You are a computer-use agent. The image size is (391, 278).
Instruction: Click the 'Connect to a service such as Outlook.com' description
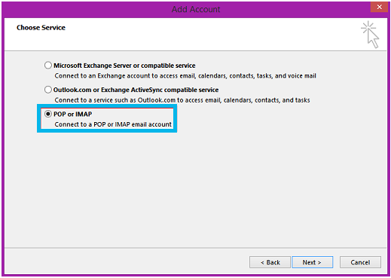[x=182, y=100]
